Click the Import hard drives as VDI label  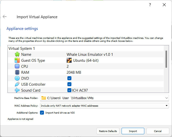60,113
